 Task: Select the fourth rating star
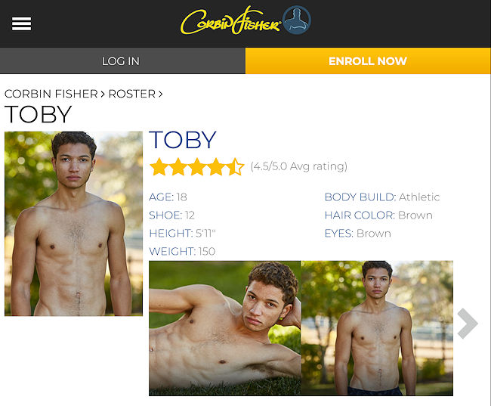(x=216, y=167)
